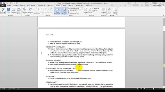
Task: Open the Compare documents menu
Action: [x=103, y=11]
